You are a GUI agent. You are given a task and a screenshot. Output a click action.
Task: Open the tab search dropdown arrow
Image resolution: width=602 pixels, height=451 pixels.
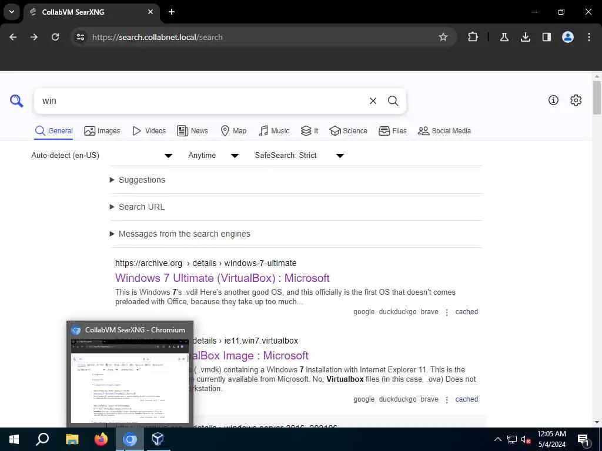[x=12, y=12]
